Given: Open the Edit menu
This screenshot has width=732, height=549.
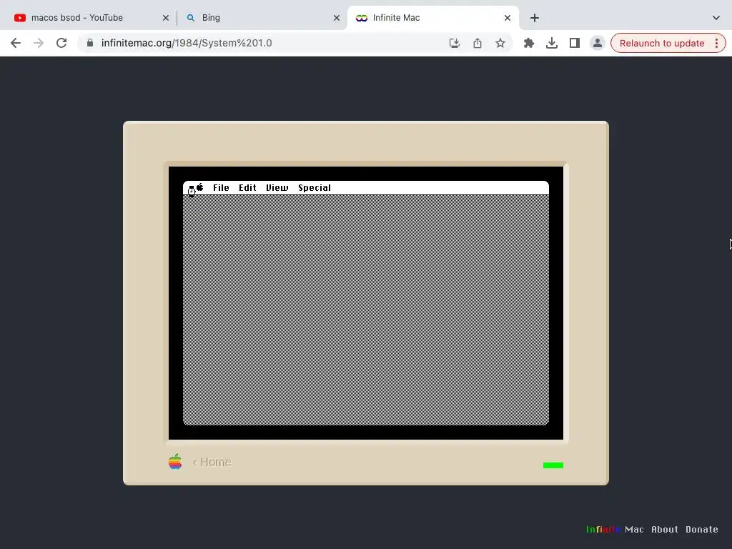Looking at the screenshot, I should (247, 188).
